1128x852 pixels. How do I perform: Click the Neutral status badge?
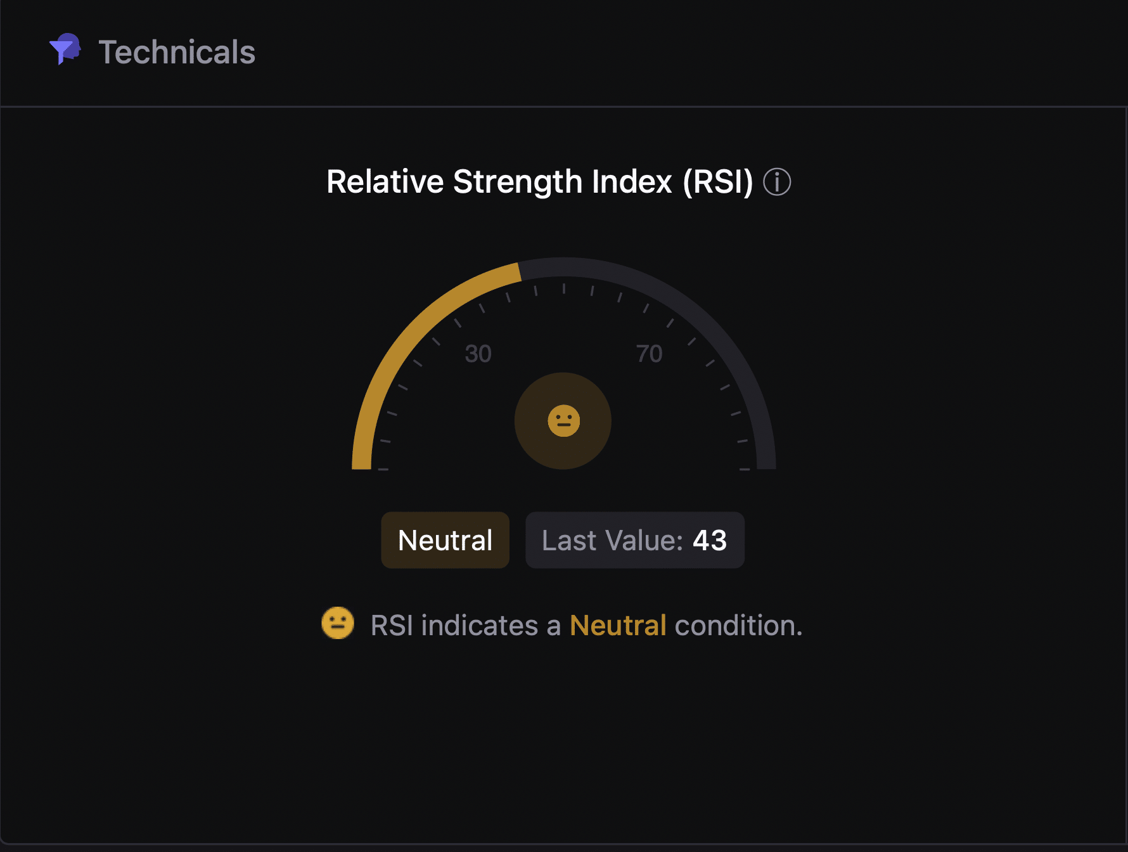445,540
